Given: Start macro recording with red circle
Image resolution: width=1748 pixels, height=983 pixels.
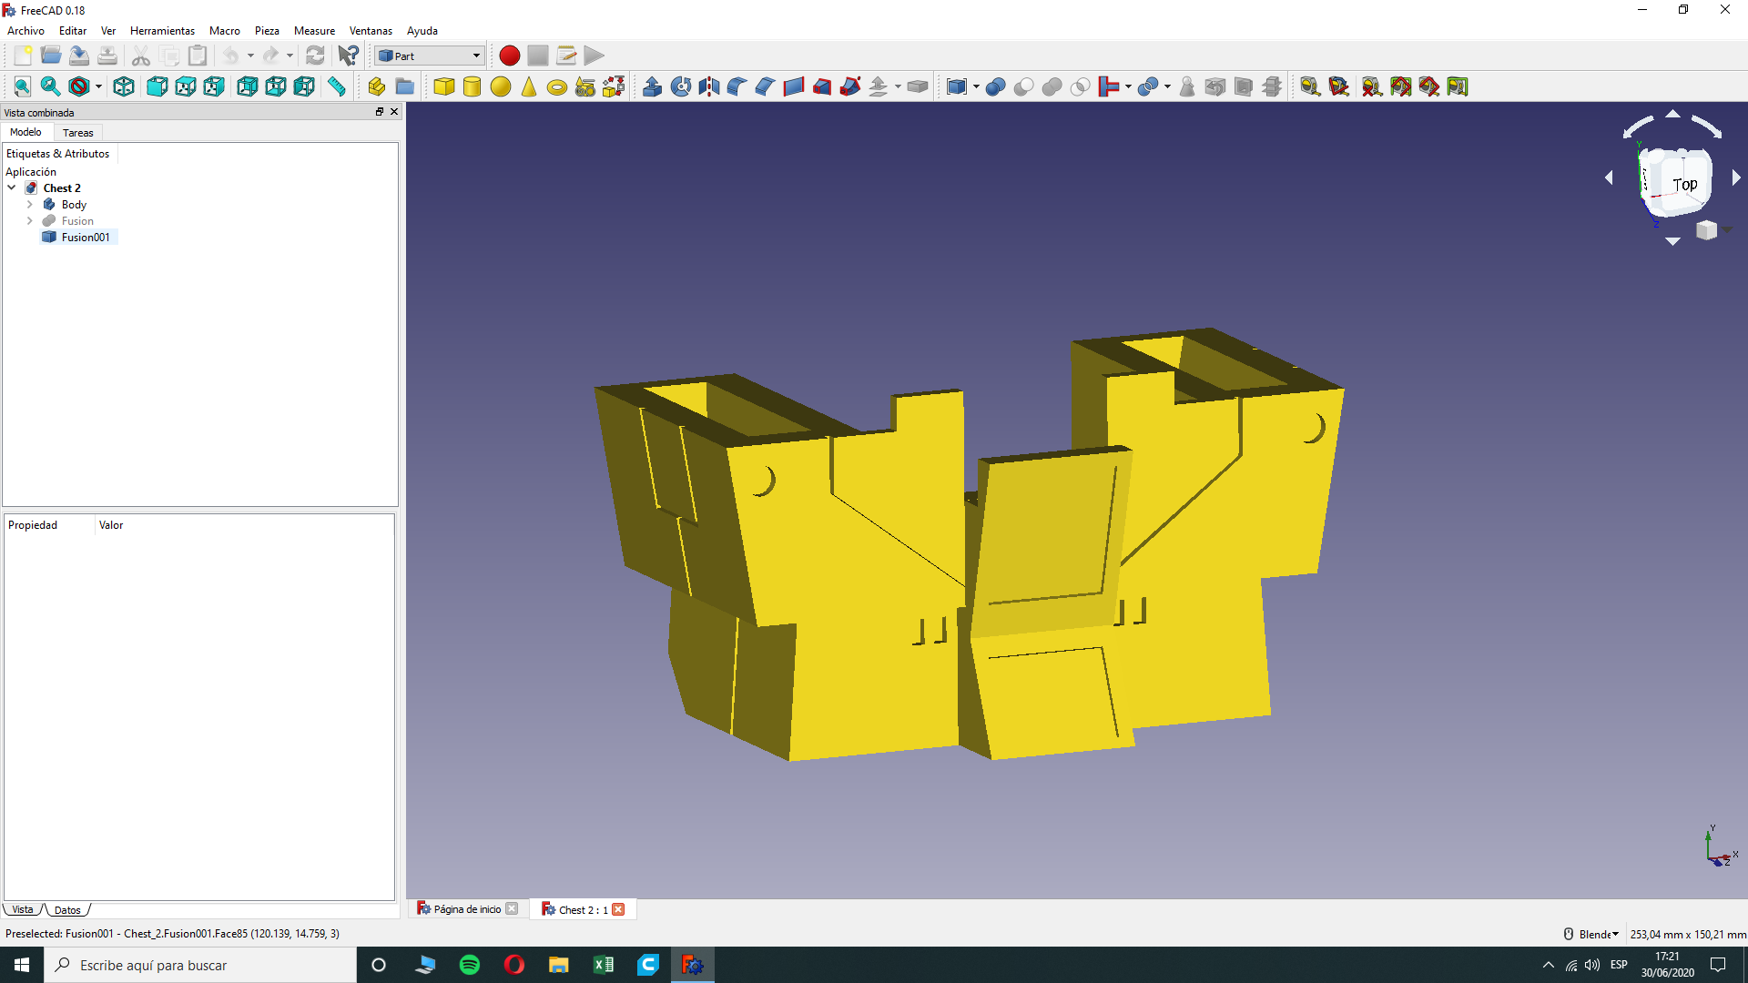Looking at the screenshot, I should (509, 56).
